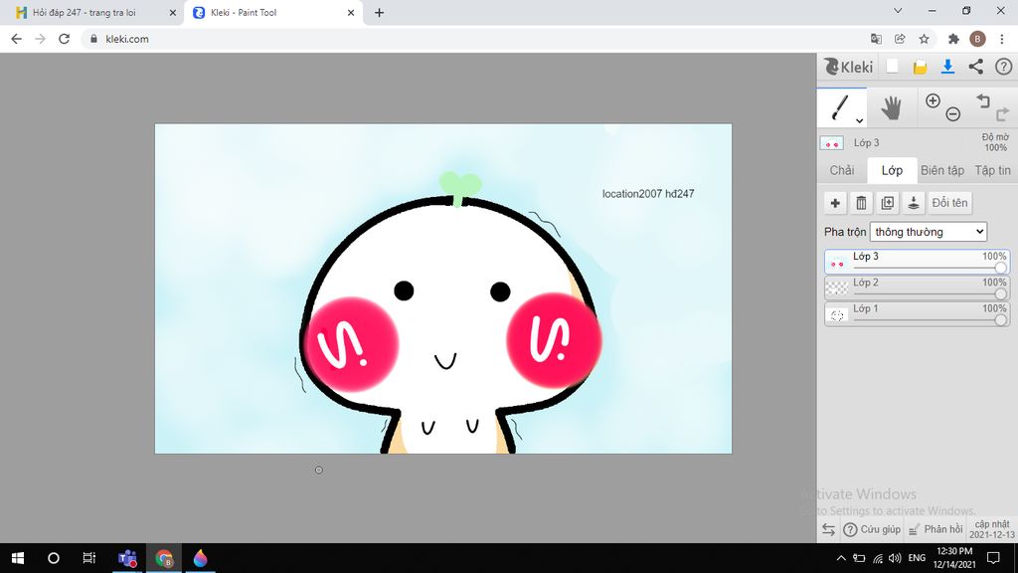1018x573 pixels.
Task: Delete the selected layer with the trash icon
Action: tap(862, 203)
